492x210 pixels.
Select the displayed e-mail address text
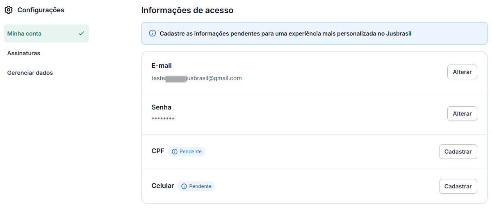[x=196, y=78]
